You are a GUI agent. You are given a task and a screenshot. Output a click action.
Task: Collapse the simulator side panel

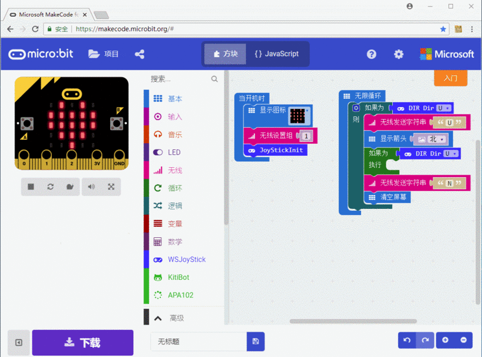coord(19,343)
